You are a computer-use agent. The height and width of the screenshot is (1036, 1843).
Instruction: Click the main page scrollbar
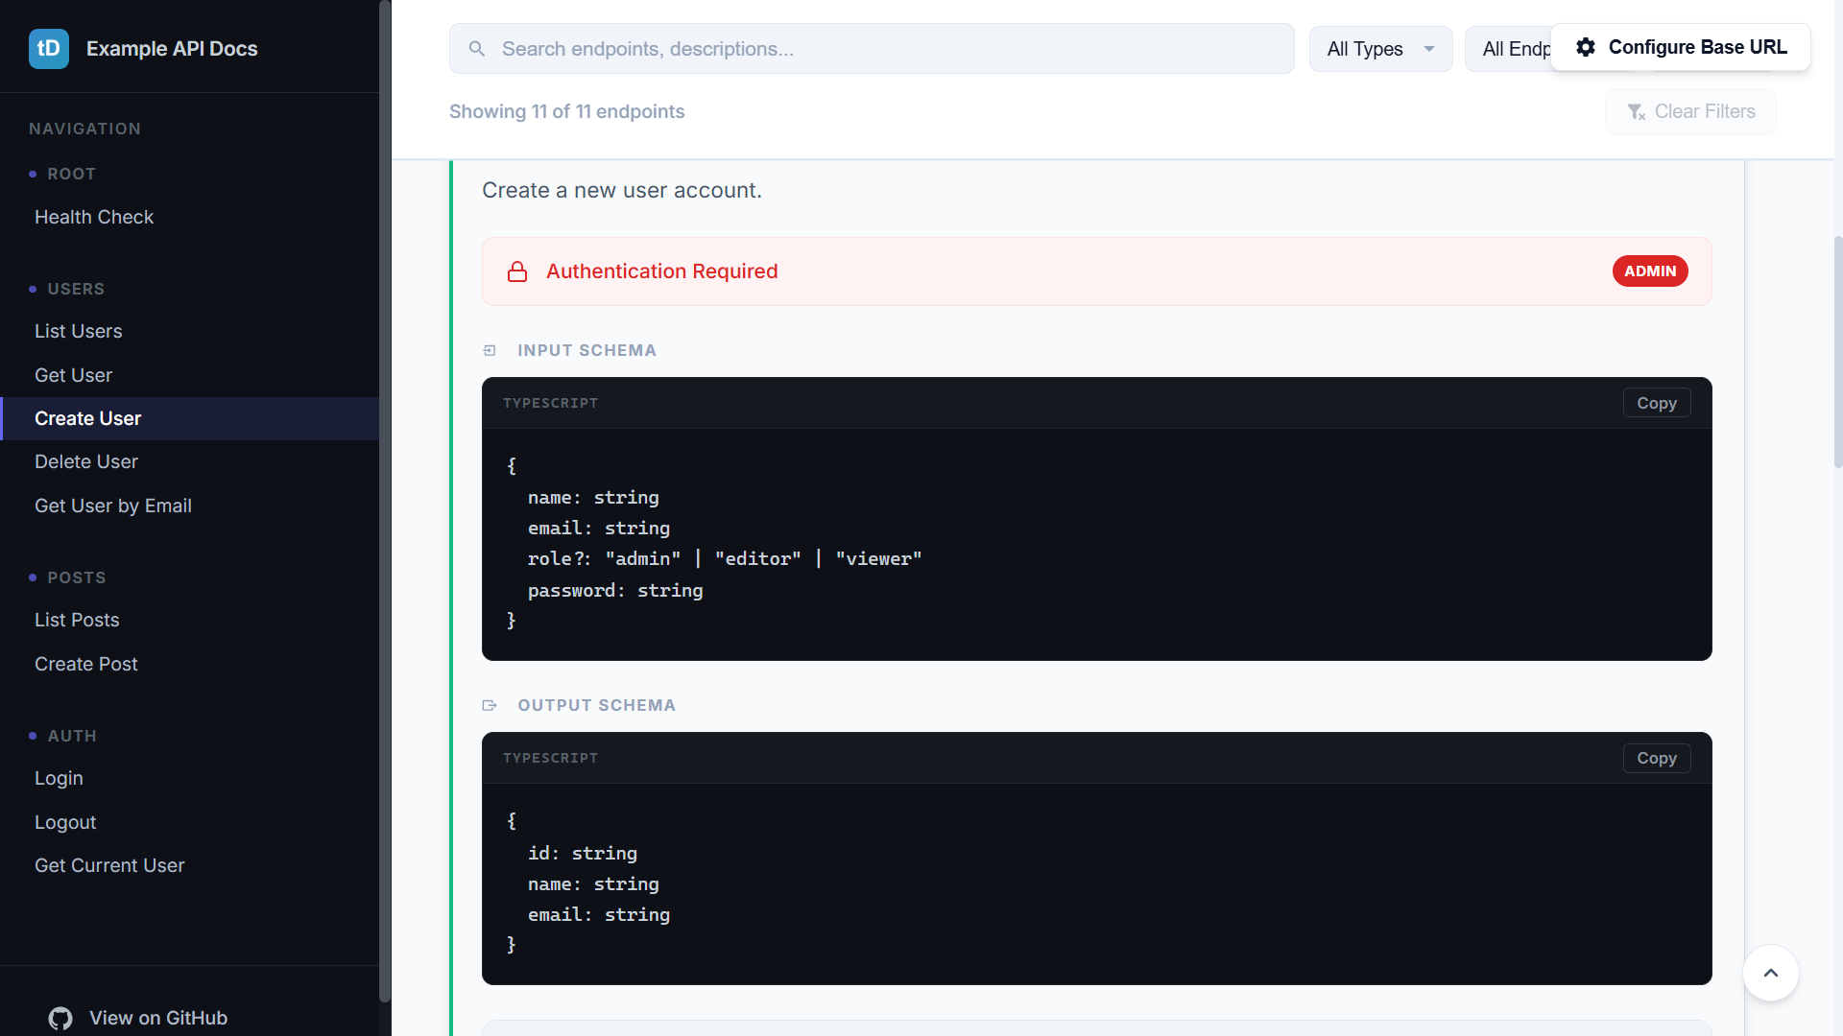click(x=1837, y=352)
